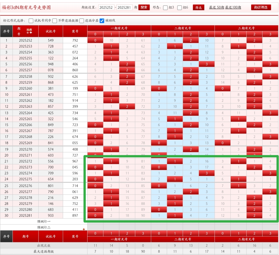Click the small red down arrow beside 预测行二
The width and height of the screenshot is (279, 255).
(x=84, y=229)
